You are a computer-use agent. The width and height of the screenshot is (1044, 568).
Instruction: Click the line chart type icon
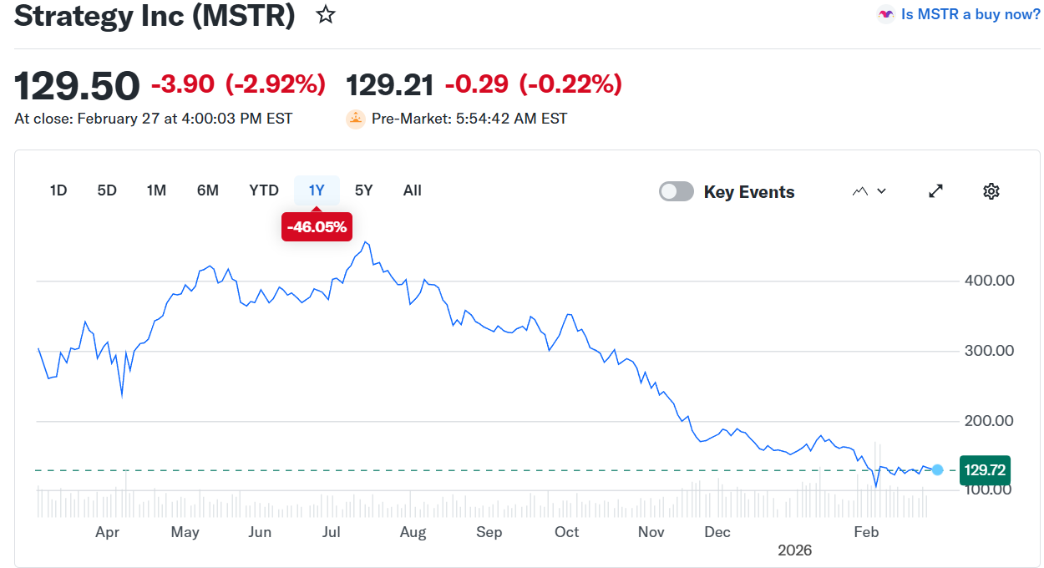pyautogui.click(x=860, y=191)
